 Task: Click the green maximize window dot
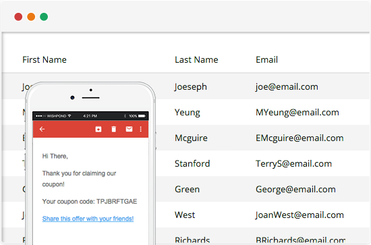pos(44,17)
